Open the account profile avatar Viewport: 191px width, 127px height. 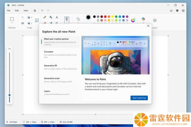[177, 11]
